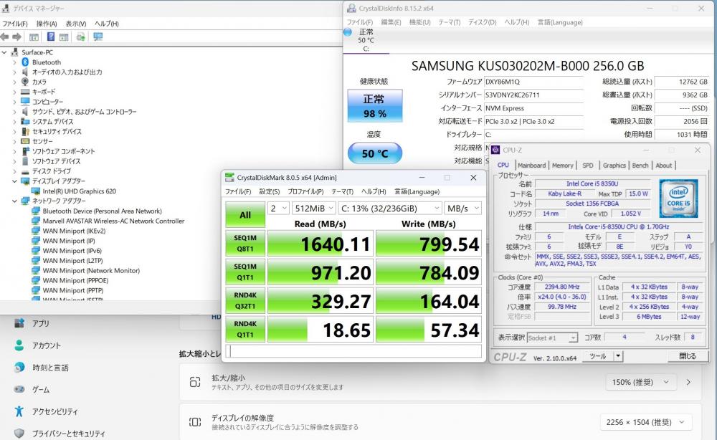Click the ツール button in CPU-Z

pos(598,356)
